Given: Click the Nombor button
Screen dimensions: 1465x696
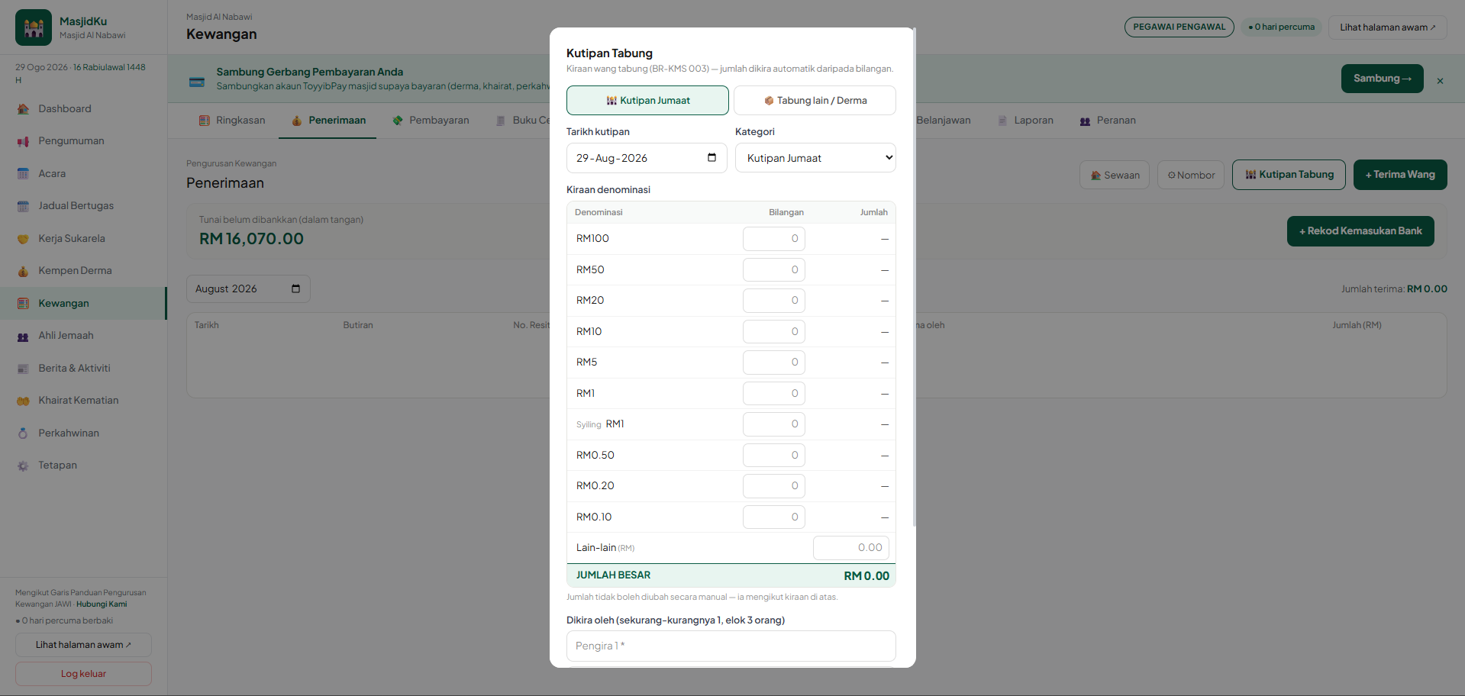Looking at the screenshot, I should click(1191, 175).
